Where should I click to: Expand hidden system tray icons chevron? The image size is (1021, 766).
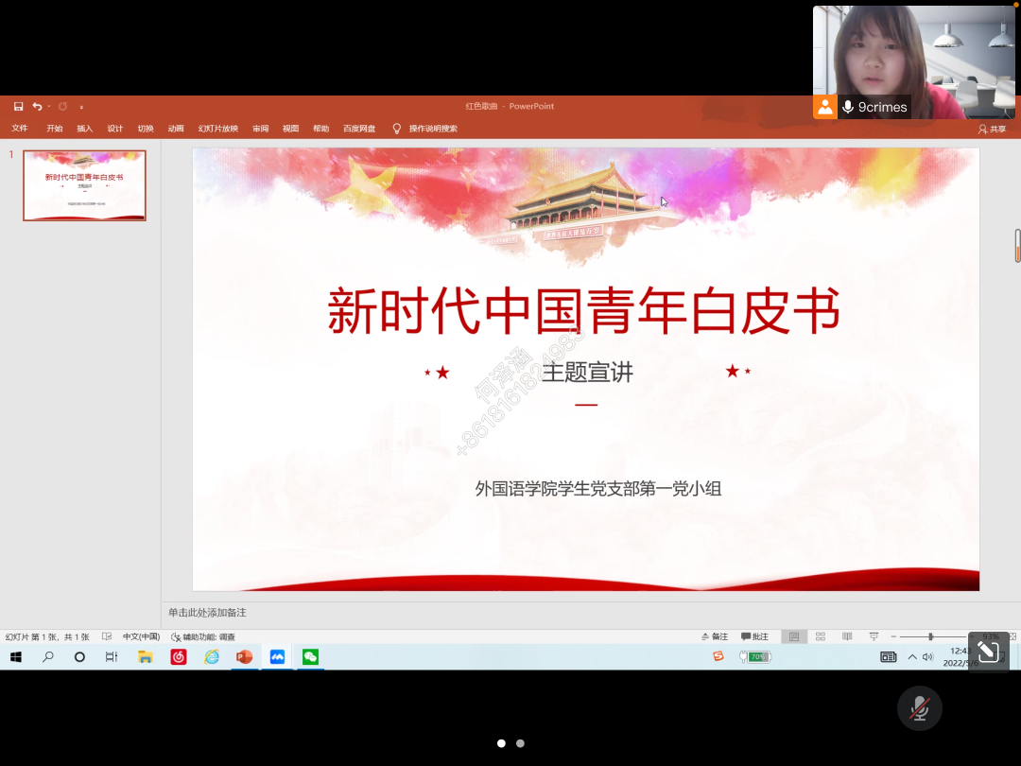(x=912, y=656)
